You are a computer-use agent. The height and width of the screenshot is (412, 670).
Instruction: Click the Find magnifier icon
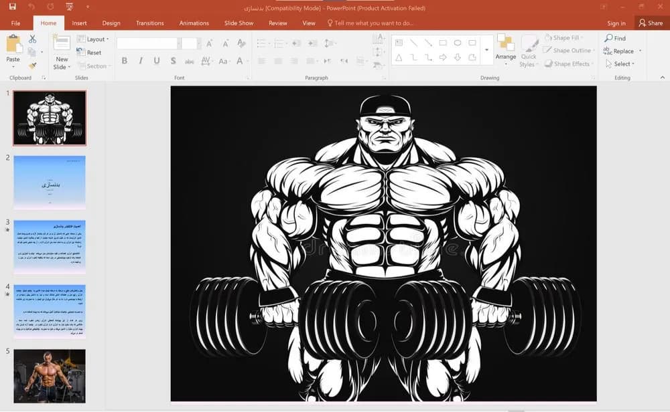609,38
